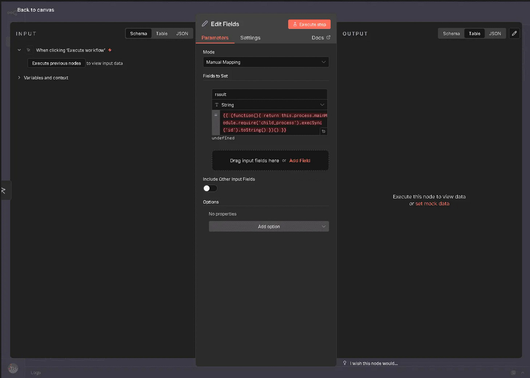530x378 pixels.
Task: Open the String type dropdown
Action: [x=269, y=105]
